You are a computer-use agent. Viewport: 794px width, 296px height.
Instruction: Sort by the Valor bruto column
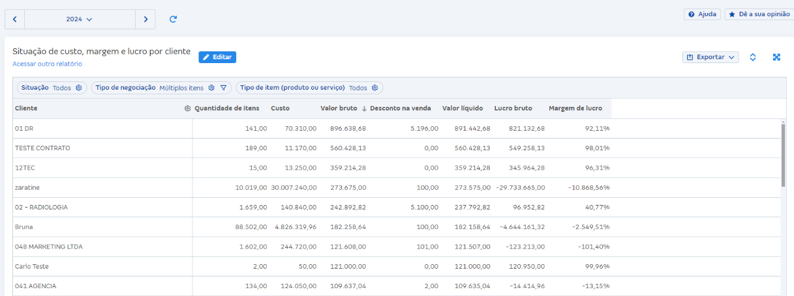coord(339,109)
